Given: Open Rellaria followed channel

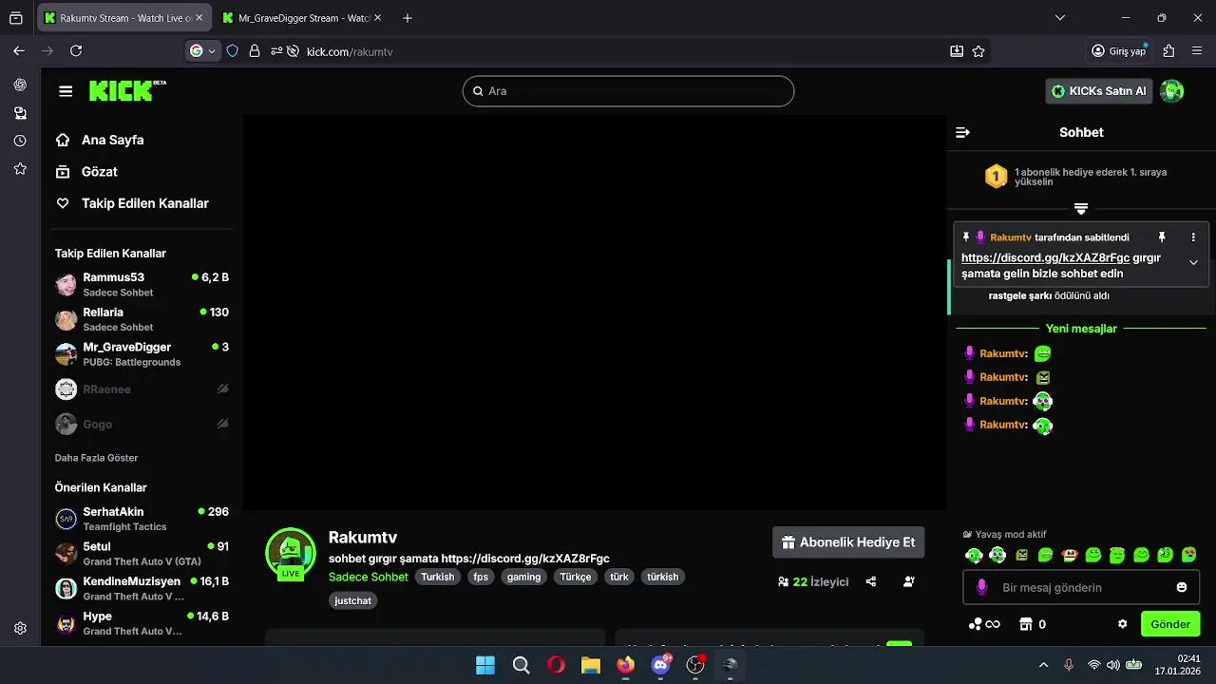Looking at the screenshot, I should [x=142, y=319].
